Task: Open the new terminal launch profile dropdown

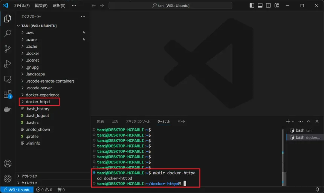Action: point(293,122)
